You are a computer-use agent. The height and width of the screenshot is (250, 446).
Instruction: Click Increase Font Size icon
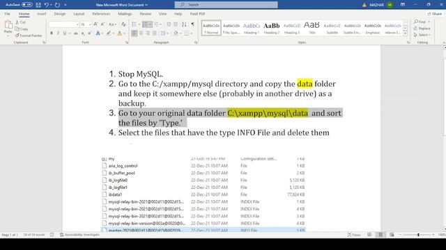pos(96,24)
